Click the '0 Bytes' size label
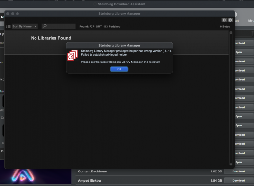 tap(225, 27)
